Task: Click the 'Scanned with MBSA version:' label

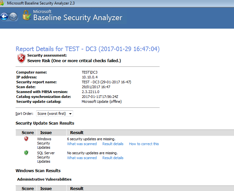Action: click(x=42, y=92)
